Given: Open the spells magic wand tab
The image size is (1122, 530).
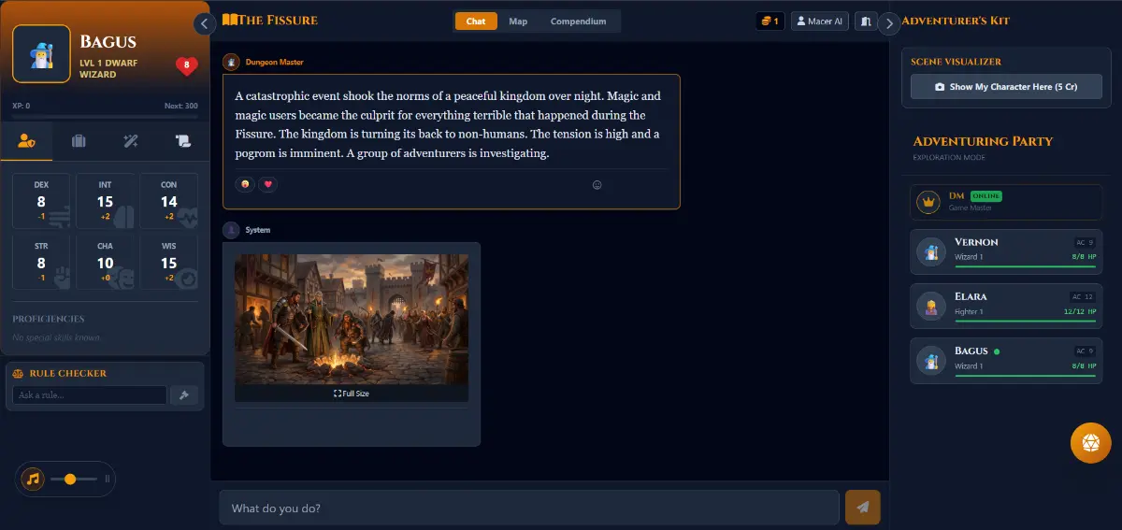Looking at the screenshot, I should pyautogui.click(x=131, y=141).
